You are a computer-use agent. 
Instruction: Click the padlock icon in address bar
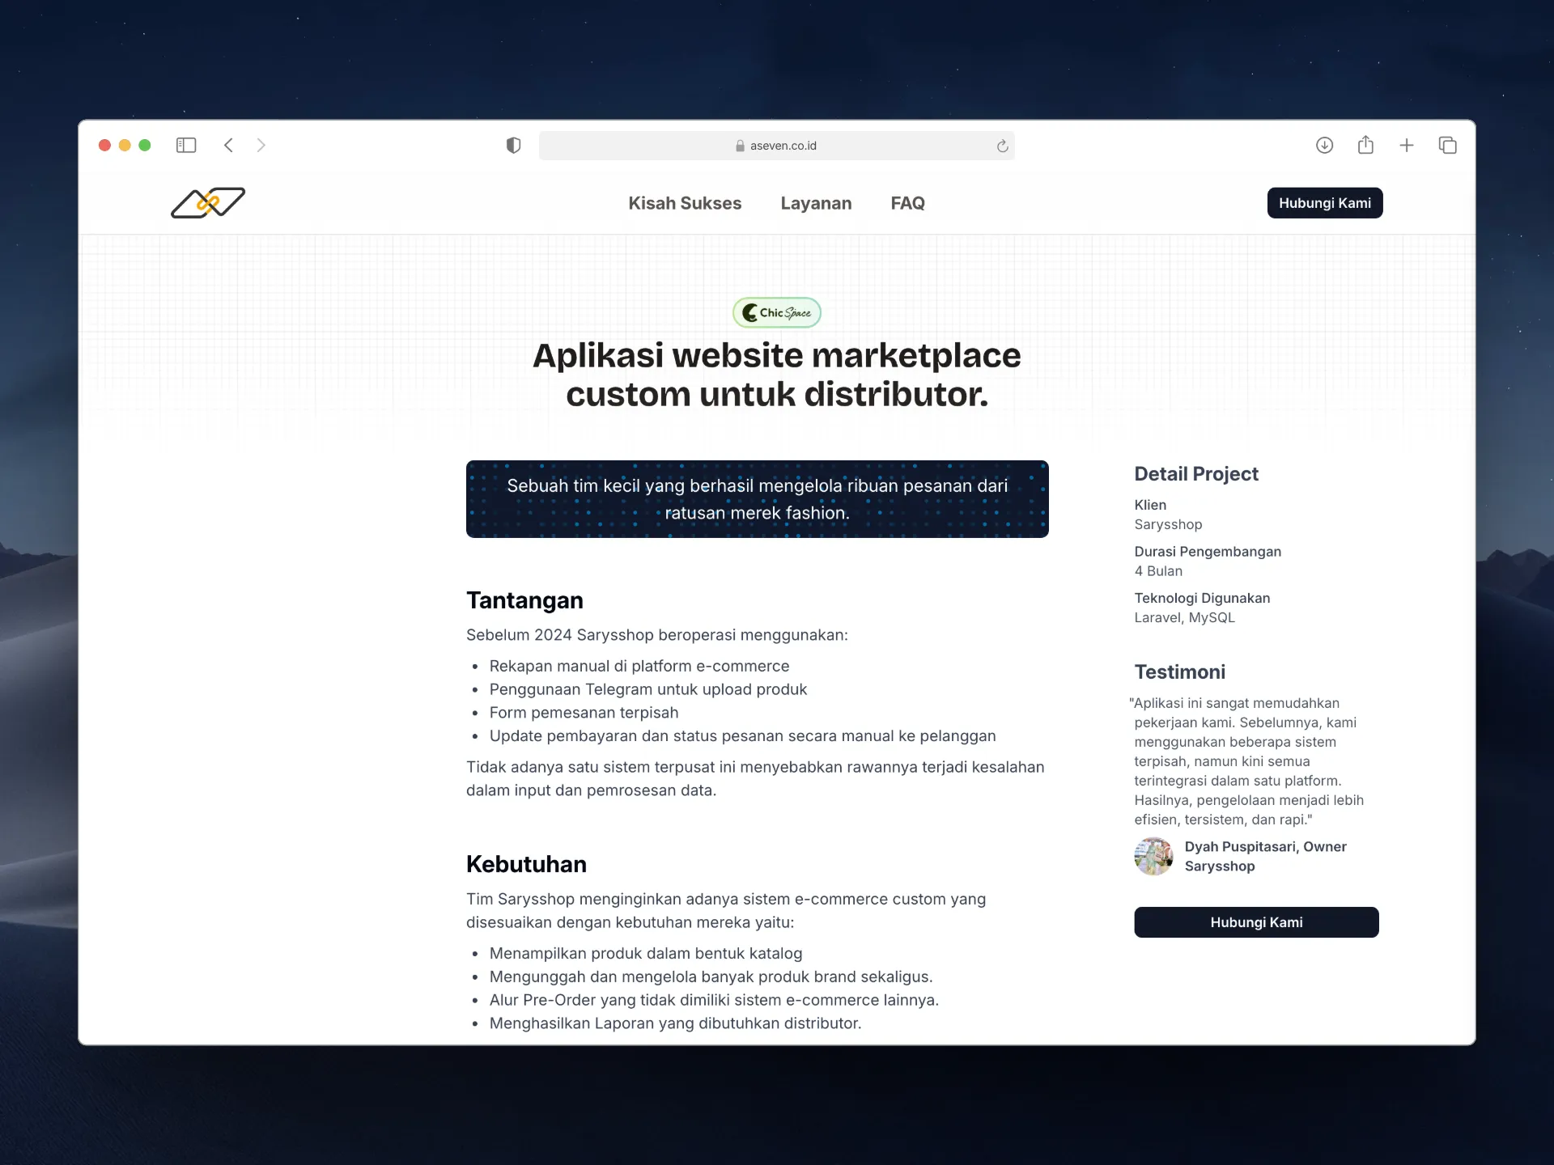tap(740, 146)
